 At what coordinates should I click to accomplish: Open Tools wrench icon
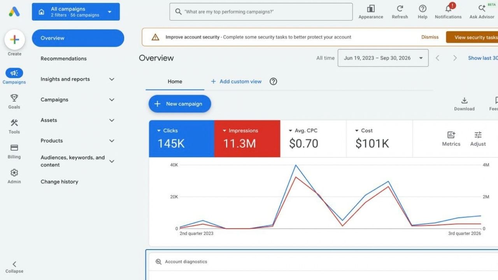14,123
